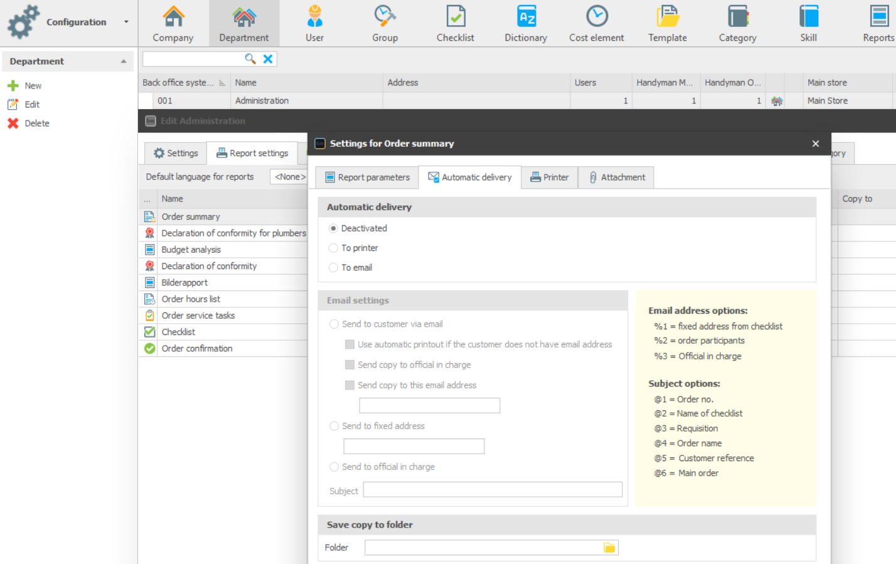Click the Declaration of conformity for plumbers icon
The height and width of the screenshot is (564, 896).
[x=149, y=233]
